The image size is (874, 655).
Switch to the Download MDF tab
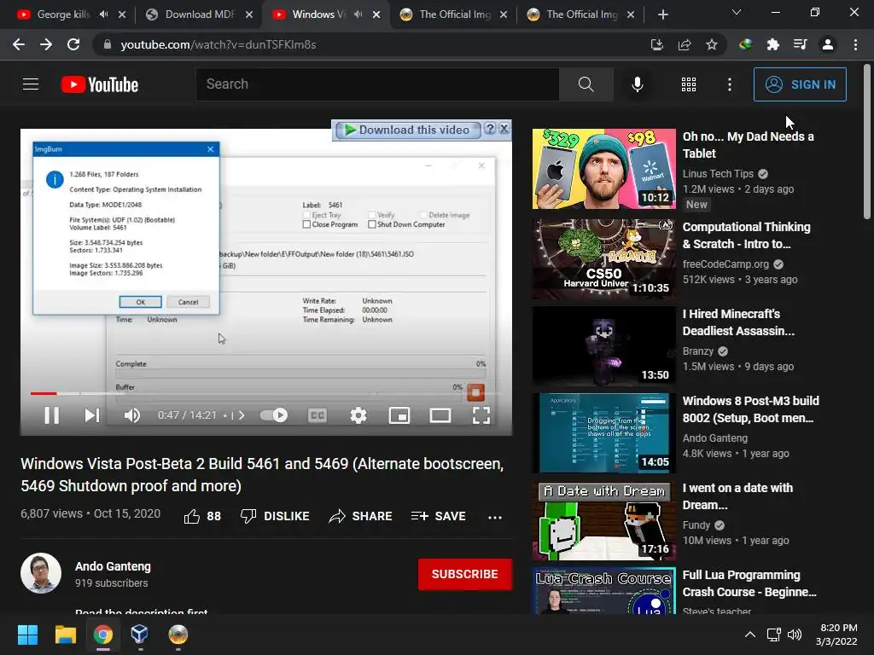click(199, 14)
